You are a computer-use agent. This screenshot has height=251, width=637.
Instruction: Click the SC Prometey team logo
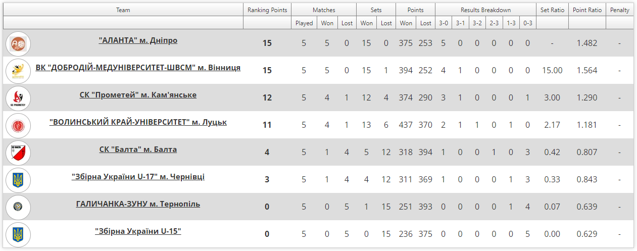click(18, 98)
